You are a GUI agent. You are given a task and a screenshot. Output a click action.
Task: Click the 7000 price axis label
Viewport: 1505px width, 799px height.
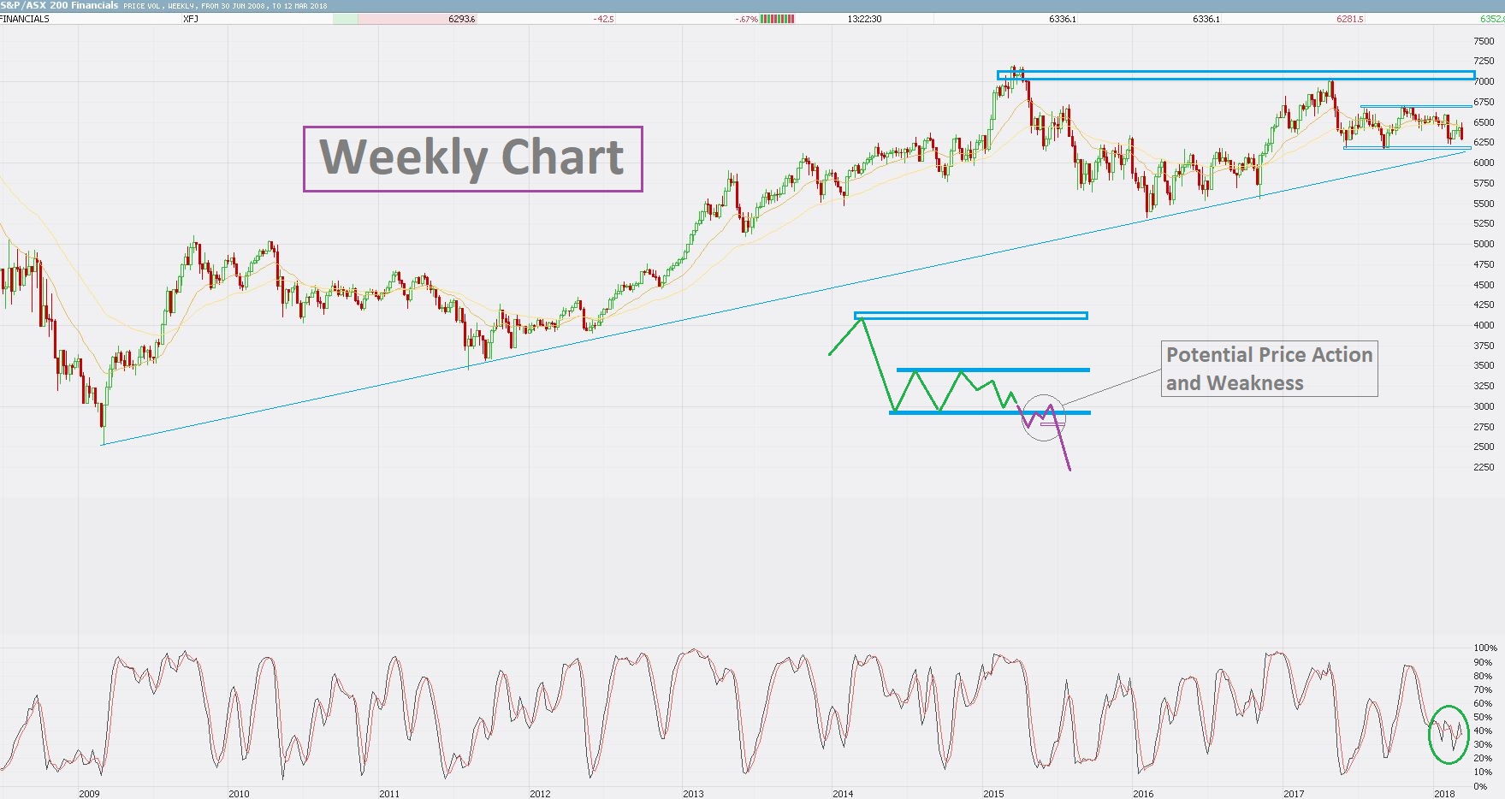[x=1484, y=82]
